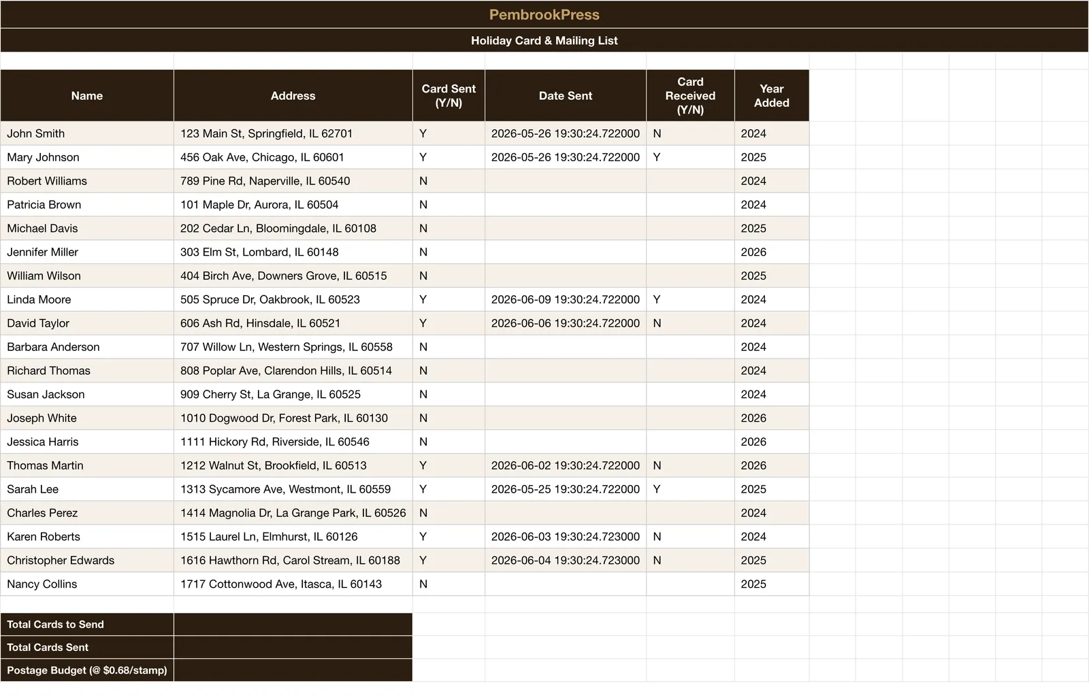
Task: Select the Linda Moore name cell
Action: pyautogui.click(x=87, y=299)
